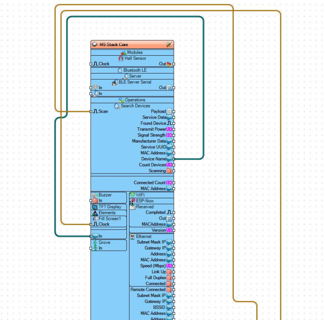Click the Manufacturer Data label
Viewport: 325px width, 320px height.
point(149,141)
